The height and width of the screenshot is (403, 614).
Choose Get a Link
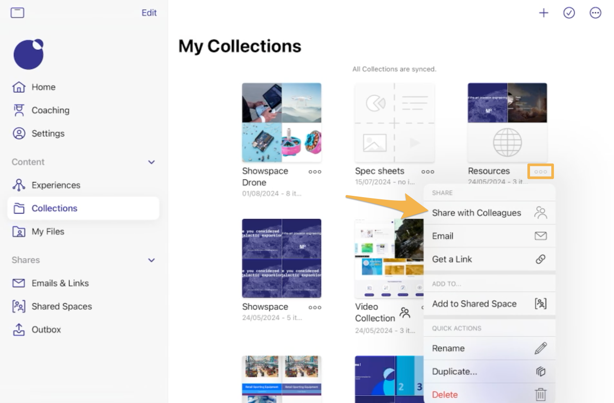point(489,259)
